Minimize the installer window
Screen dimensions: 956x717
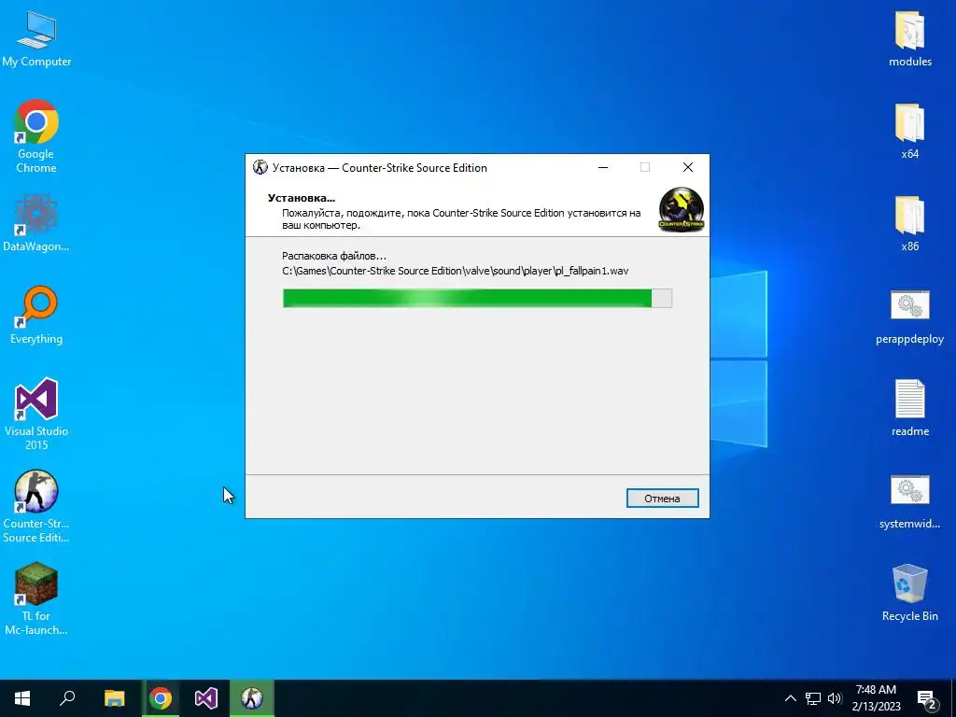[603, 168]
